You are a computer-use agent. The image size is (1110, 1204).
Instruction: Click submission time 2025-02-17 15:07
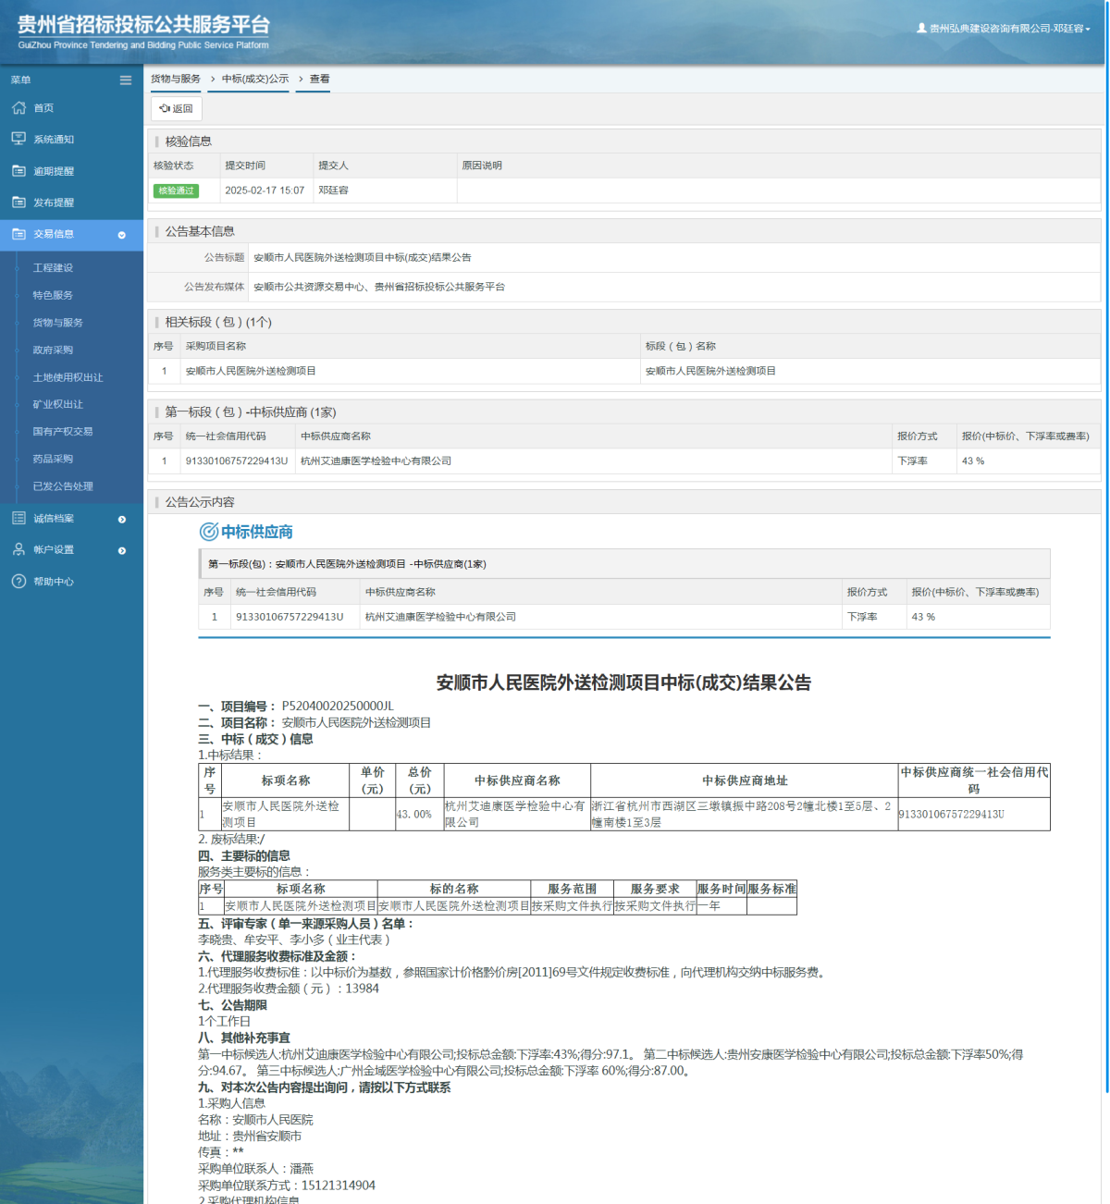(x=265, y=190)
